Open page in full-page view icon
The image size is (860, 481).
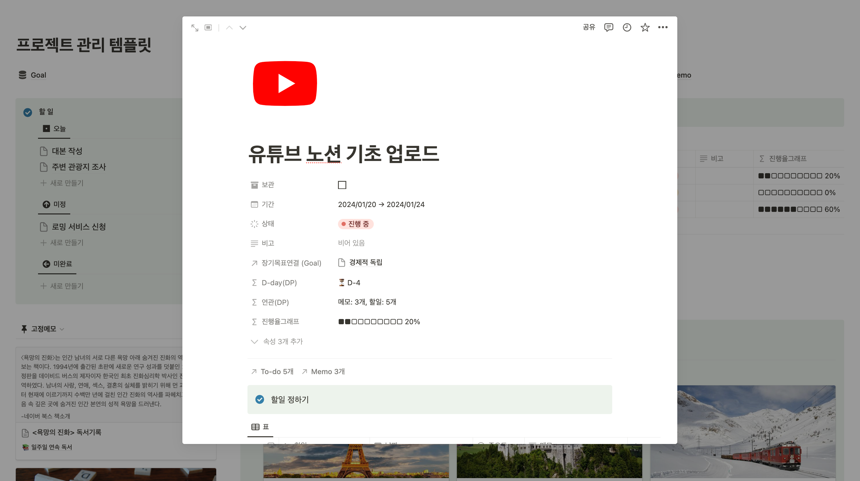(x=195, y=28)
